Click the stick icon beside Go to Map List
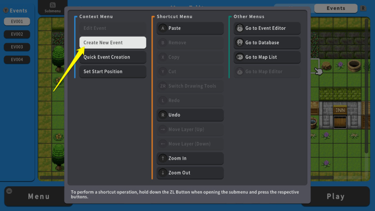 [x=240, y=57]
